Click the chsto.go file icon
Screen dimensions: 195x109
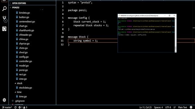tap(17, 48)
